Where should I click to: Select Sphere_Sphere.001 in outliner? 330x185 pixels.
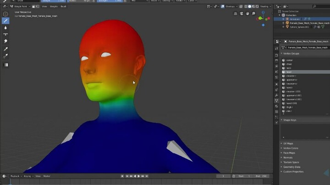[299, 27]
